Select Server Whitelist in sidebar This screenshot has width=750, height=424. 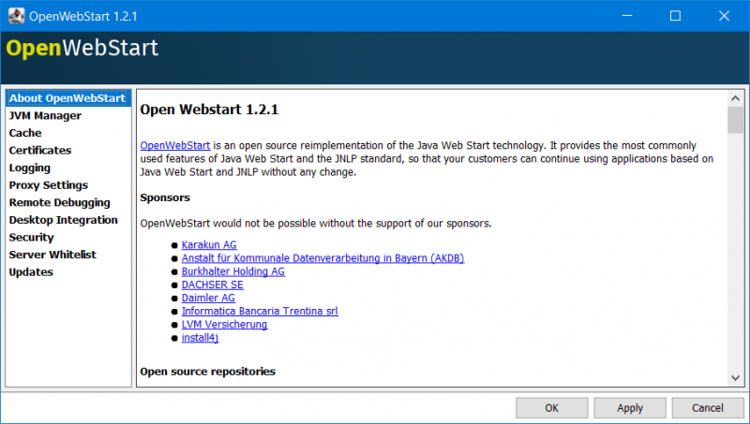[x=52, y=255]
